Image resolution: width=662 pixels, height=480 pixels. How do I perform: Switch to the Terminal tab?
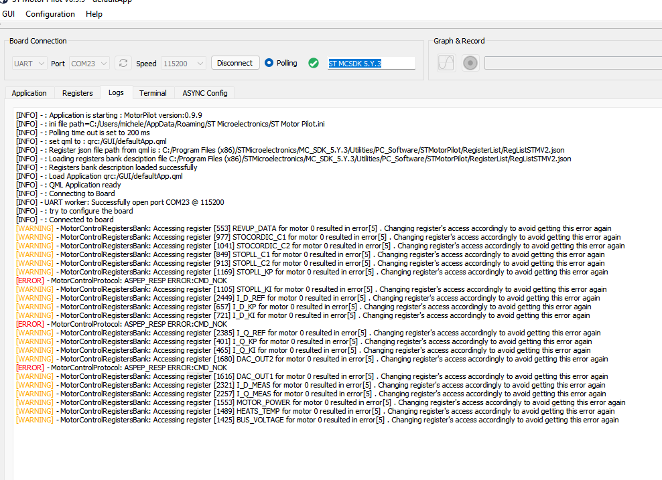[153, 93]
